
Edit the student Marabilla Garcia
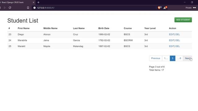[172, 40]
